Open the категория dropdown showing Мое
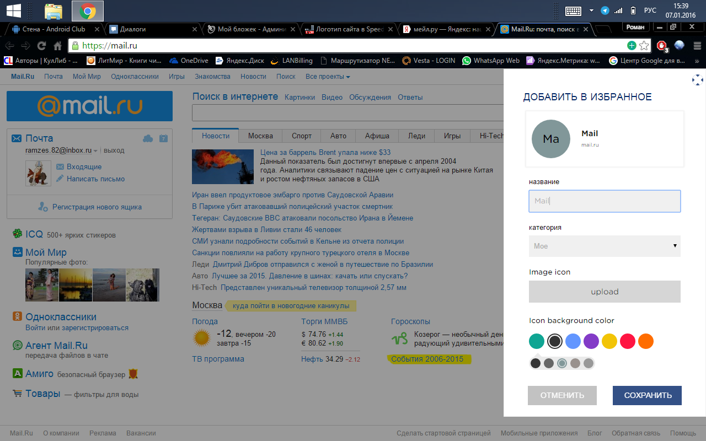706x441 pixels. (605, 246)
